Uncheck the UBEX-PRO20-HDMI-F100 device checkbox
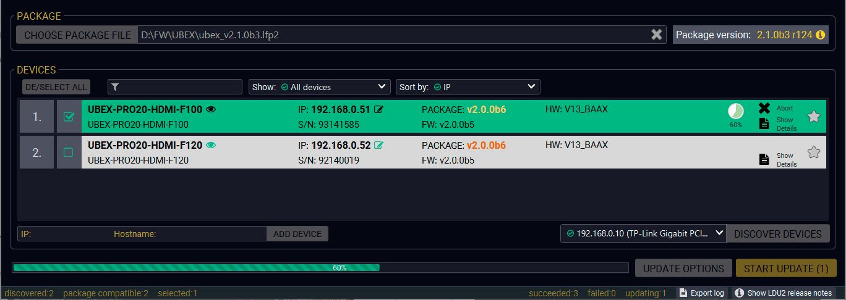The width and height of the screenshot is (846, 300). pos(69,117)
